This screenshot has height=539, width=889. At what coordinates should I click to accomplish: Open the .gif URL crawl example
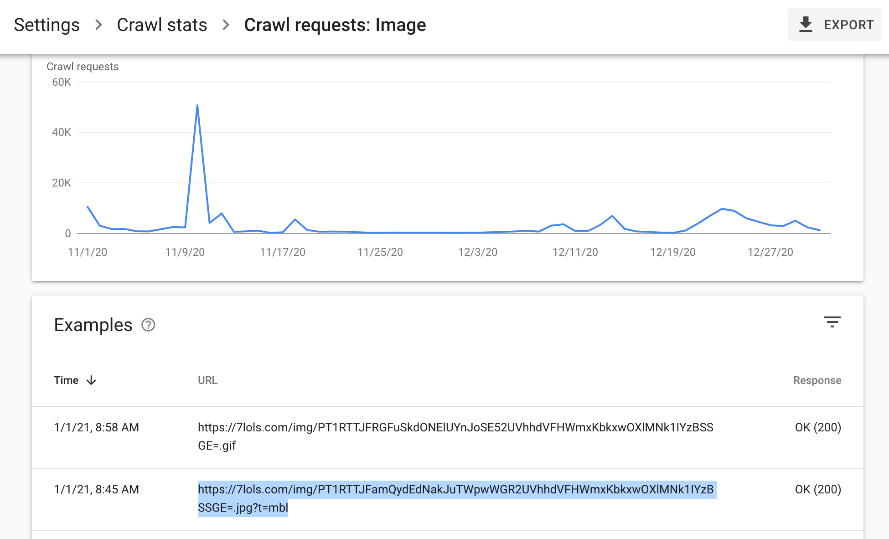pyautogui.click(x=455, y=436)
